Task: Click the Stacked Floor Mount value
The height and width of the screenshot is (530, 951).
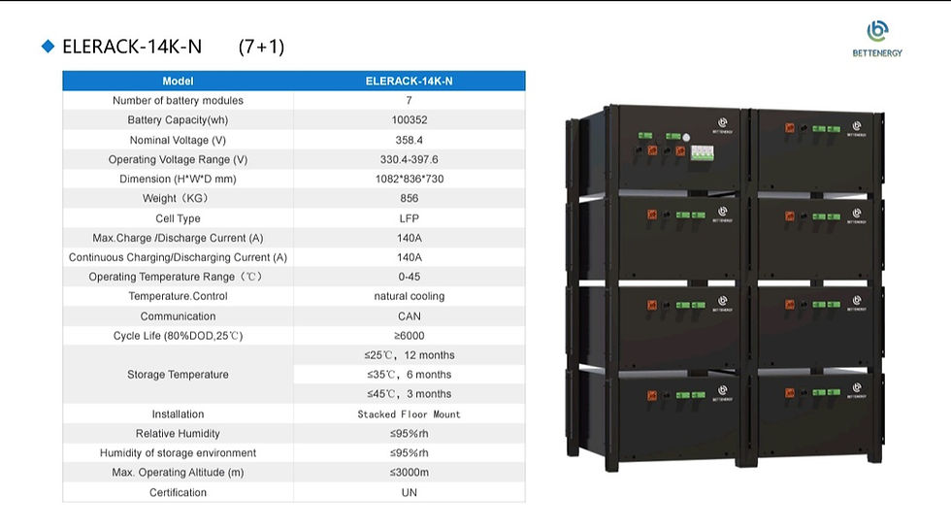Action: coord(410,414)
